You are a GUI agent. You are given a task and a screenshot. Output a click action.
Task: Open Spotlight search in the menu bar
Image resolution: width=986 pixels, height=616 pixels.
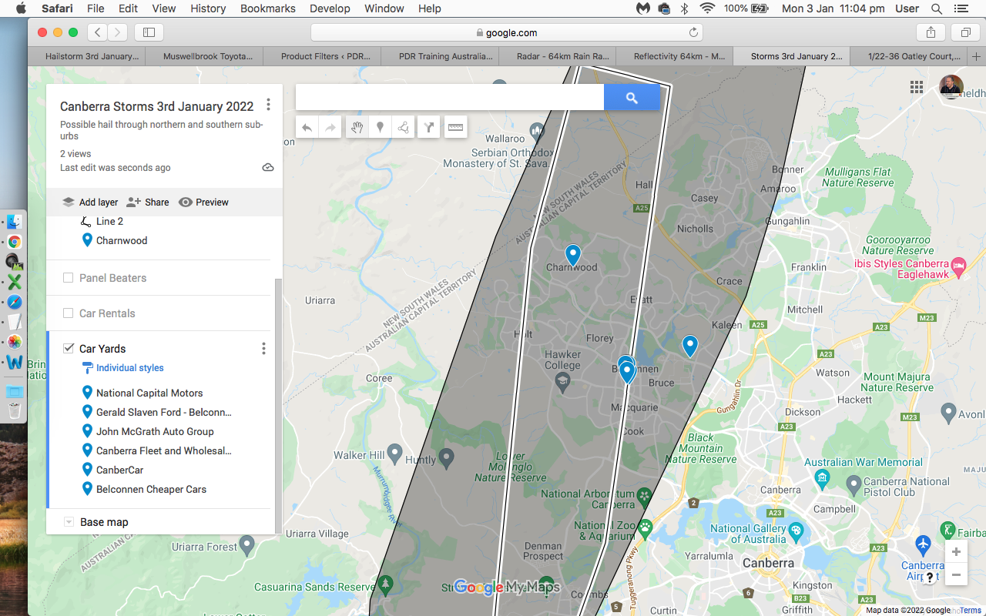click(937, 8)
